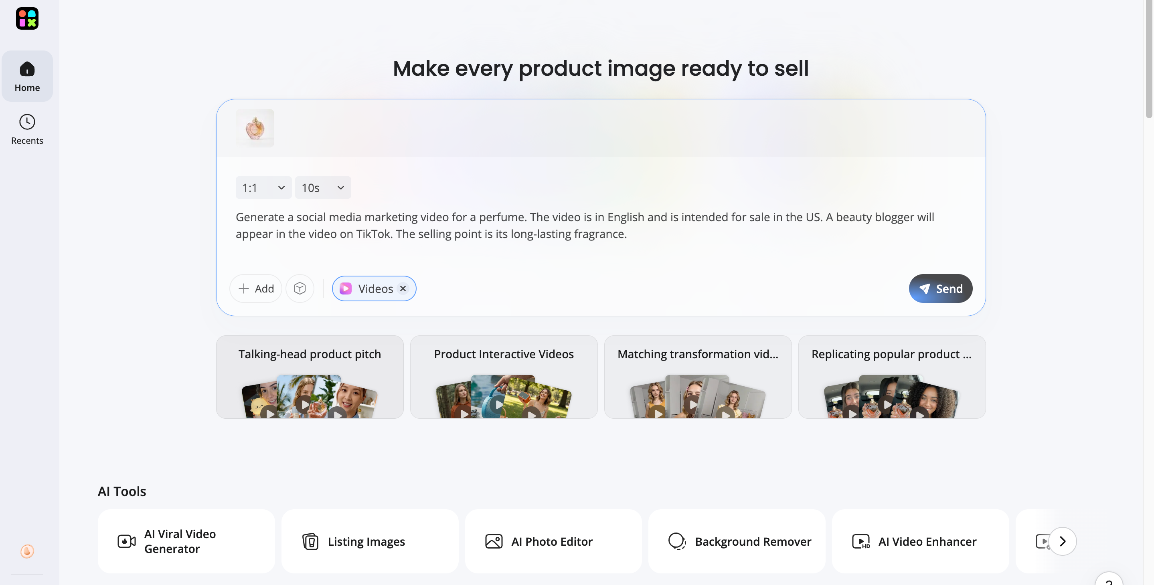Select the Videos mode chip
1154x585 pixels.
click(x=374, y=289)
